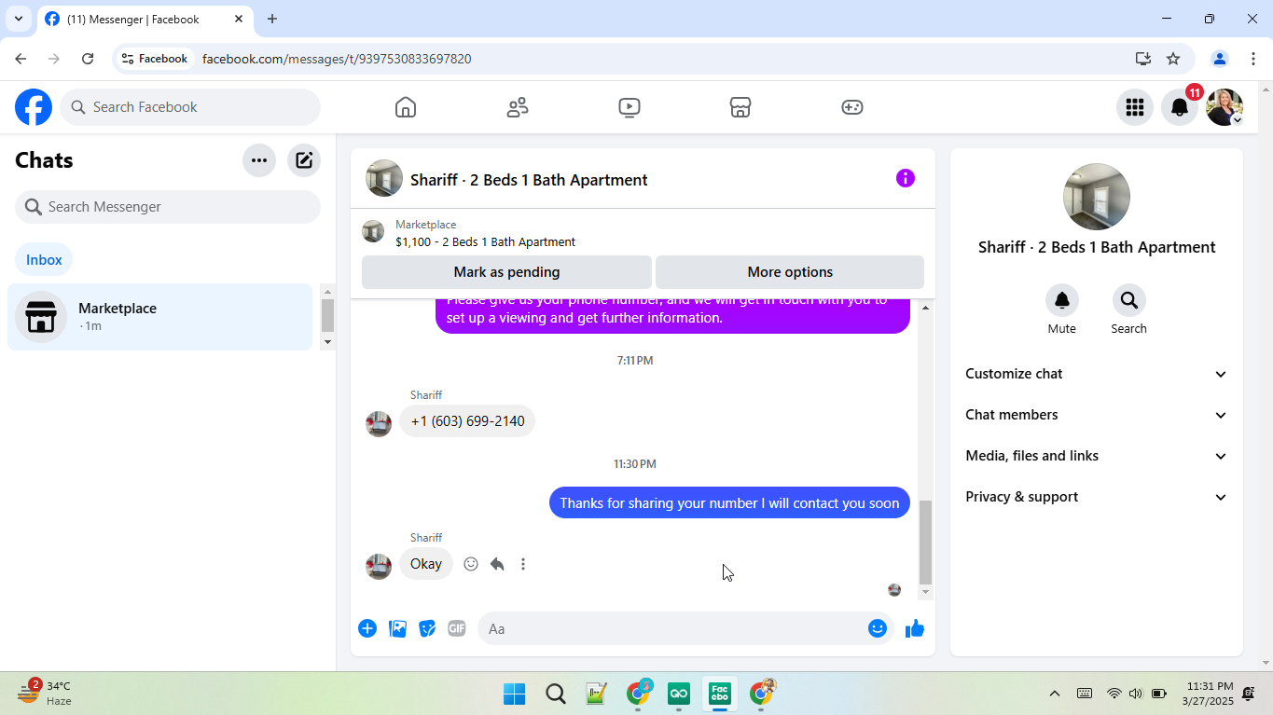Click Shariff's avatar beside Okay message
This screenshot has height=715, width=1273.
click(379, 566)
